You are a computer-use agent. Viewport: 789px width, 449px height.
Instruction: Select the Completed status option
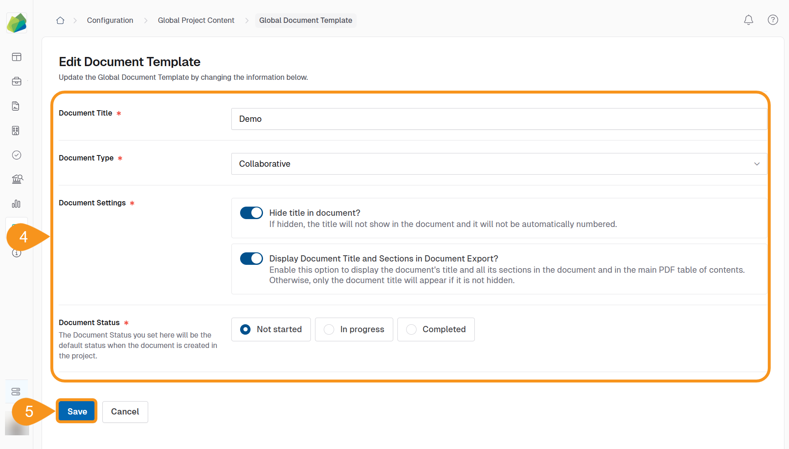436,329
